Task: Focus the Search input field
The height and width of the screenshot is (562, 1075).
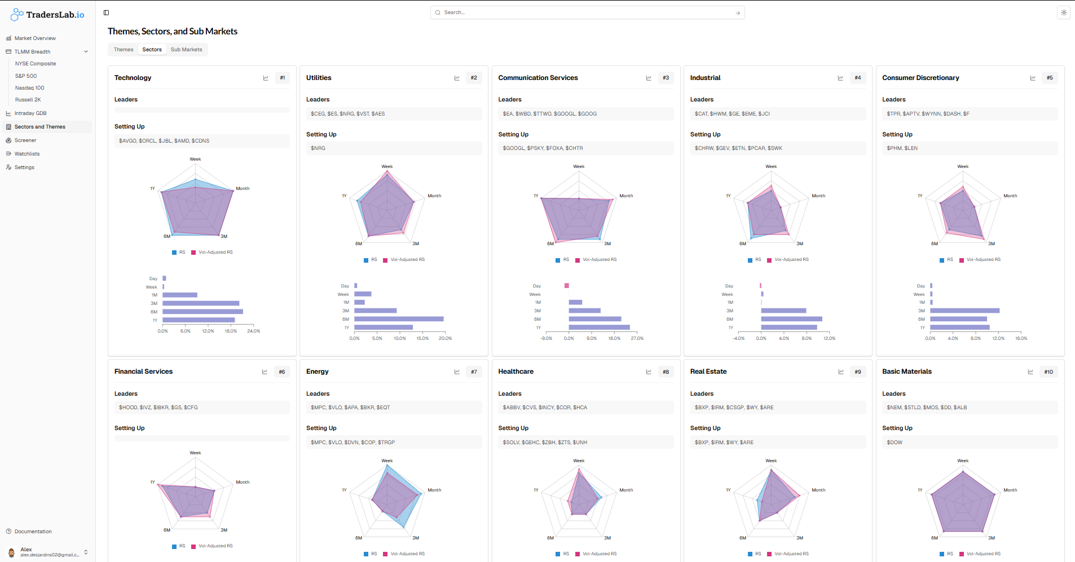Action: pos(587,12)
